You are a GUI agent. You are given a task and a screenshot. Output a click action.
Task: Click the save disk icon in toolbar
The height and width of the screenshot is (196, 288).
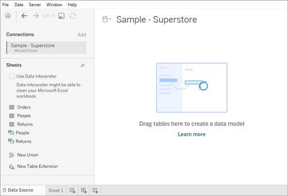click(61, 16)
